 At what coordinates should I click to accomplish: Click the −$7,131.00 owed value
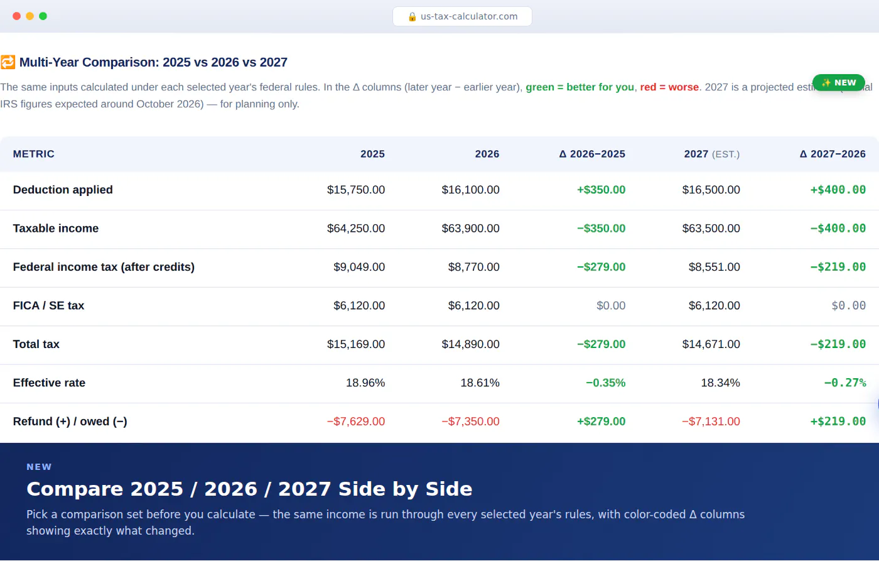click(711, 422)
